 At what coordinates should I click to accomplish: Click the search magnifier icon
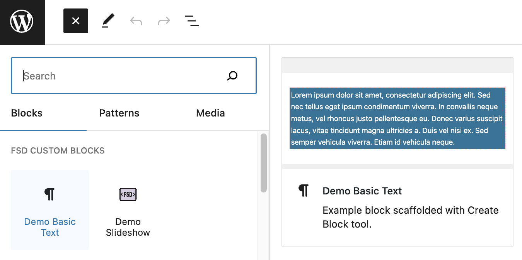click(232, 76)
